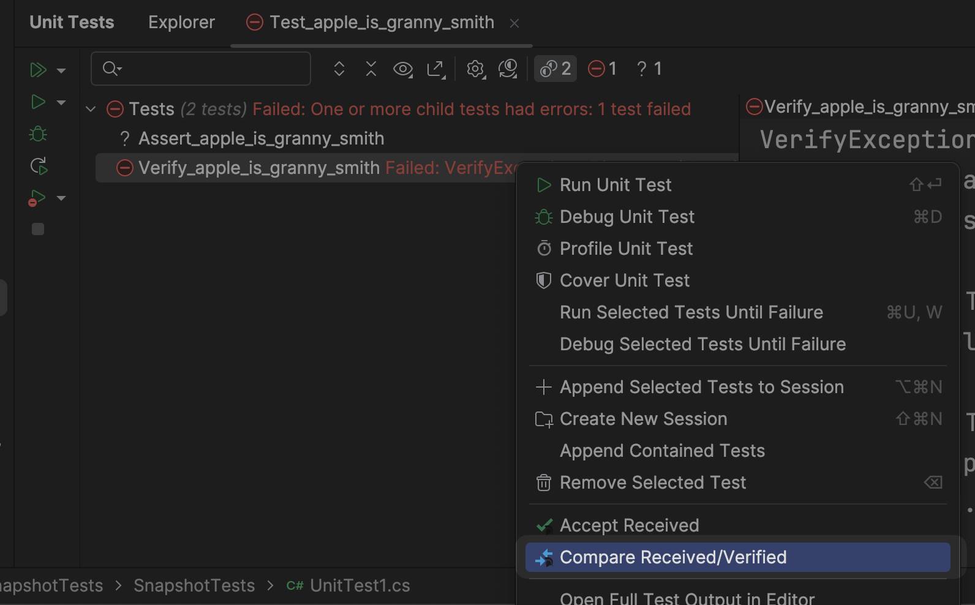Open the Test_apple_is_granny_smith session tab
Screen dimensions: 975x605
(x=382, y=23)
